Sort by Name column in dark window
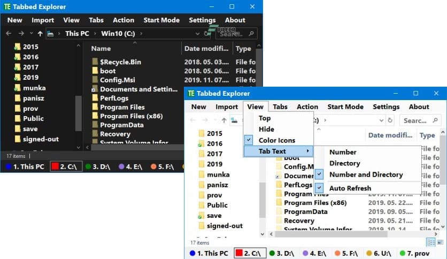Screen dimensions: 447x259 [x=101, y=49]
